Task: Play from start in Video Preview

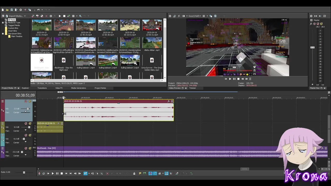Action: click(226, 79)
